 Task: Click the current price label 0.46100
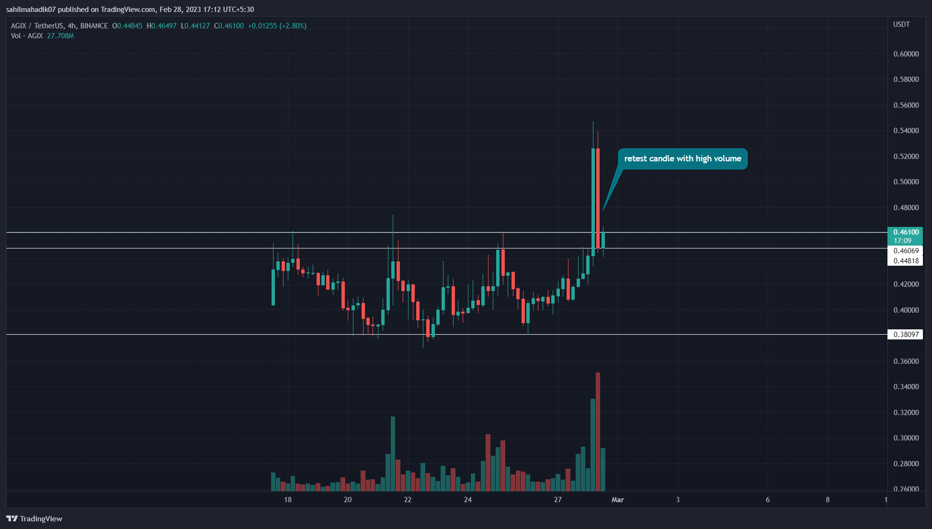[x=906, y=232]
